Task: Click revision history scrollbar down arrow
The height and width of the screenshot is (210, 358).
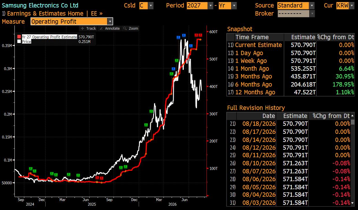Action: 353,203
